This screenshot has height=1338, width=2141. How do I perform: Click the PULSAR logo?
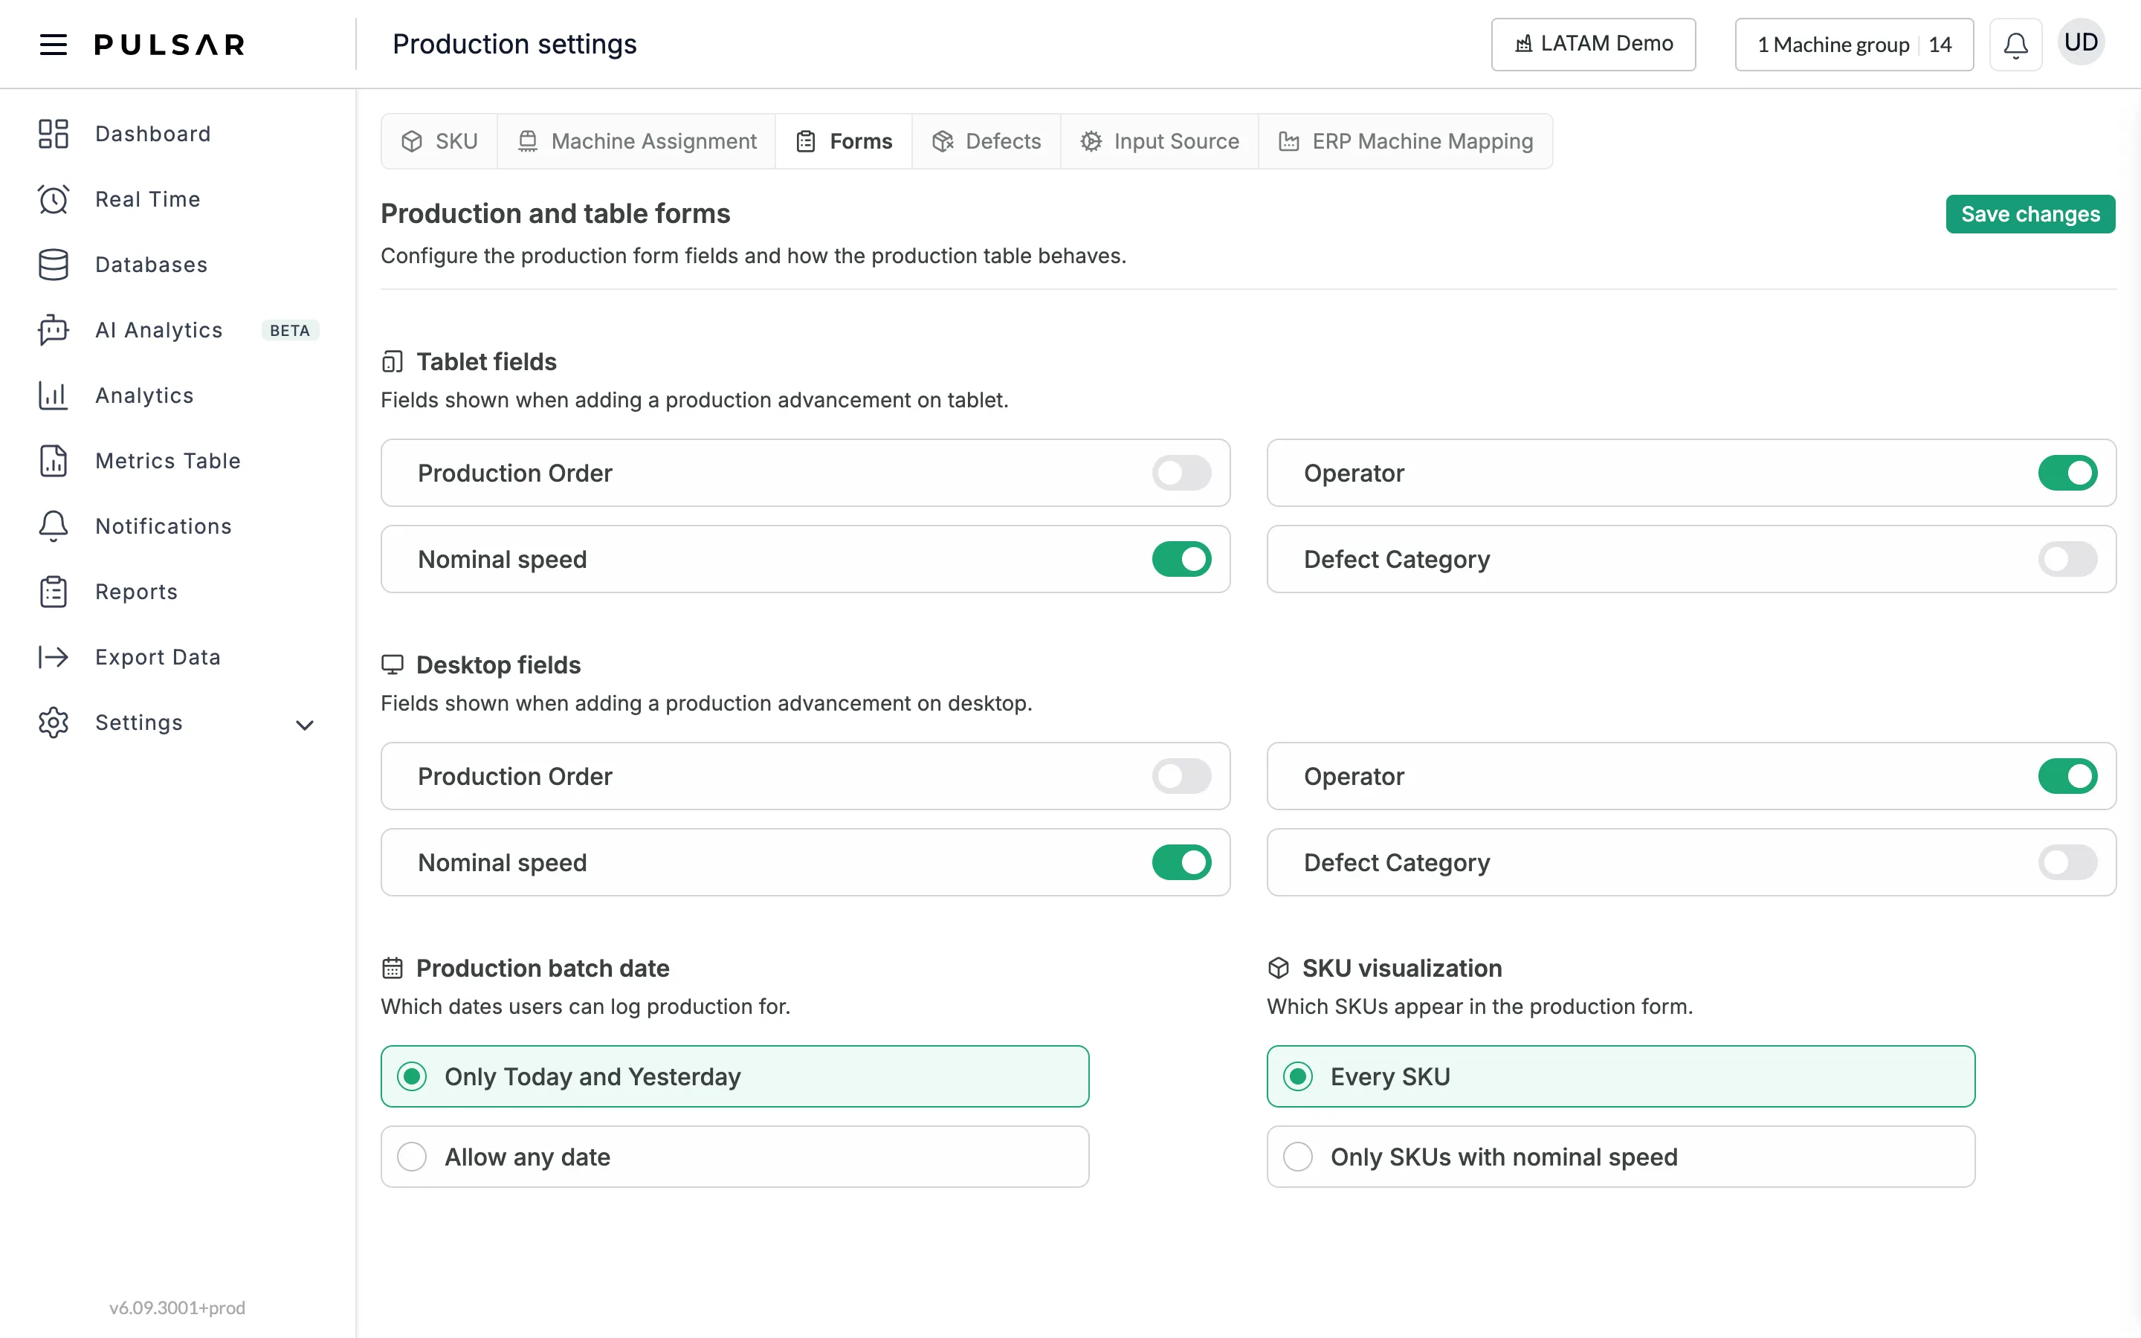pos(169,45)
